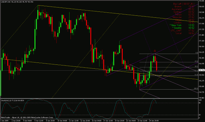Select the 'Moscow' clock label

click(x=177, y=17)
